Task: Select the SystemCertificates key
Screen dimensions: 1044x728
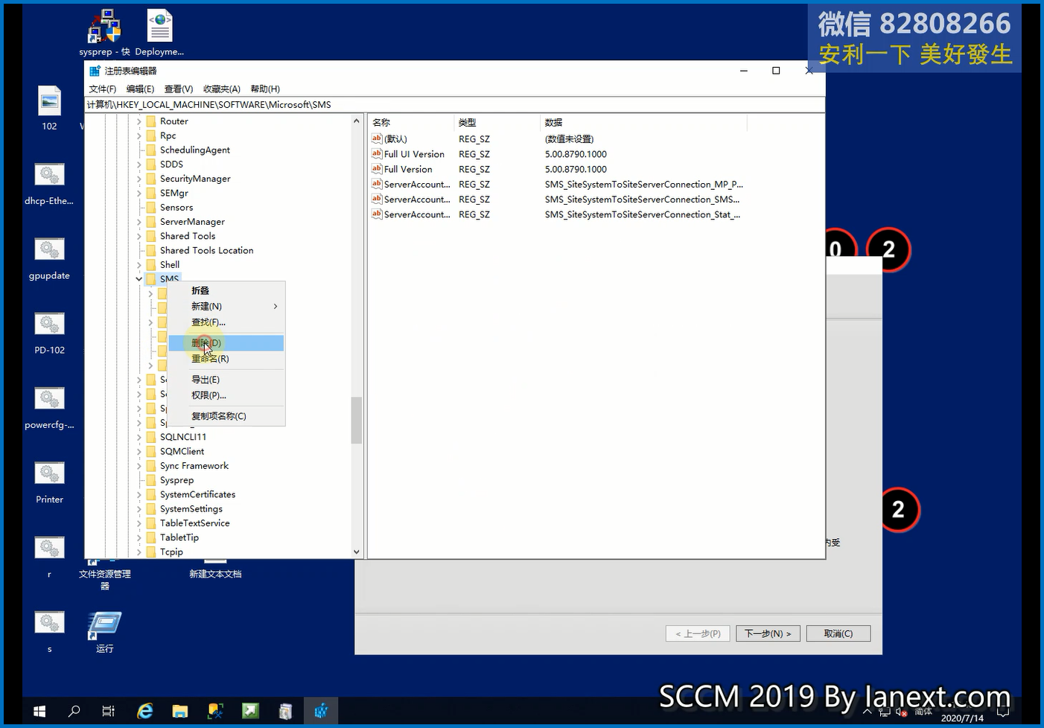Action: click(197, 494)
